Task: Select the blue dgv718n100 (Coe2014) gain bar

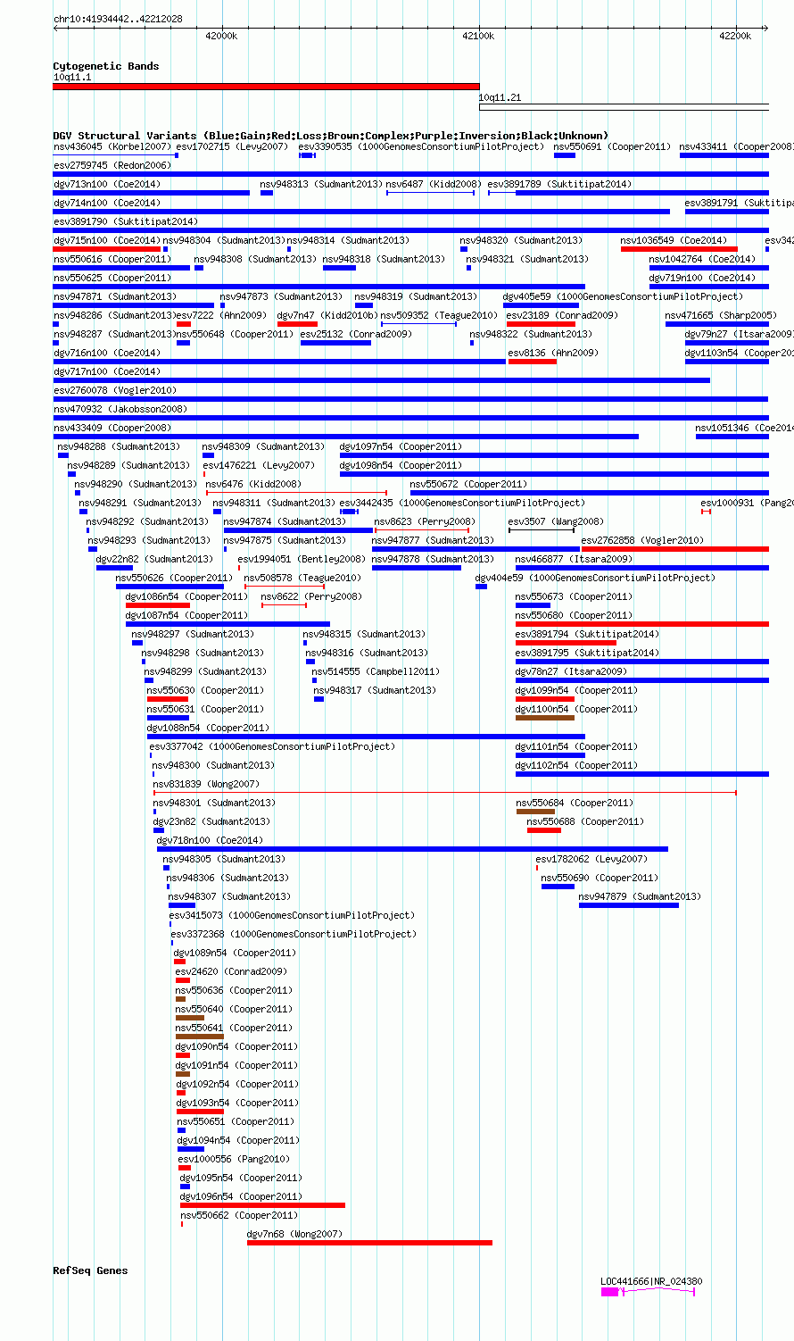Action: (412, 848)
